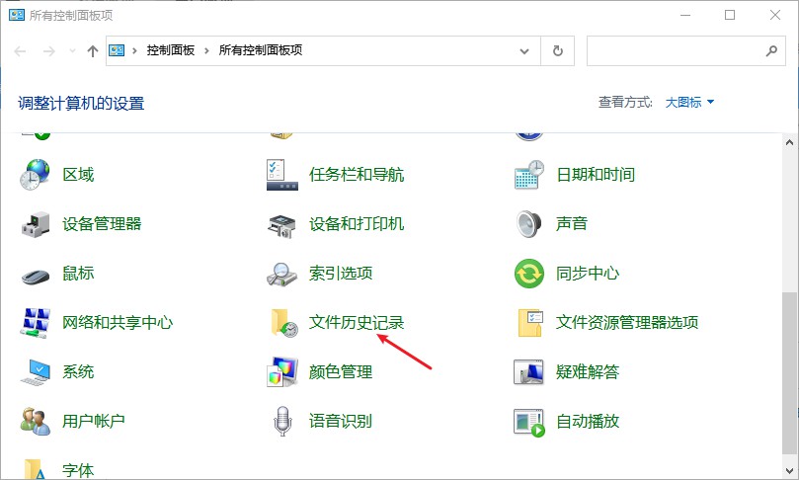
Task: Expand chevron before 控制面板 in breadcrumb
Action: pos(134,50)
